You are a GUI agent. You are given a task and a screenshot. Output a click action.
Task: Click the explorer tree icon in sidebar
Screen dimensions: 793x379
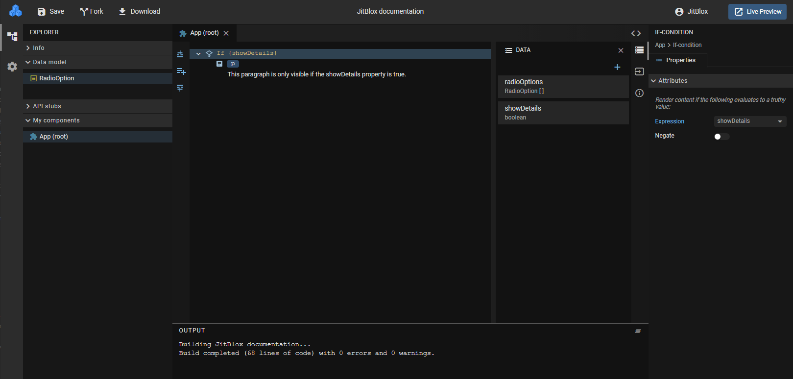(12, 37)
